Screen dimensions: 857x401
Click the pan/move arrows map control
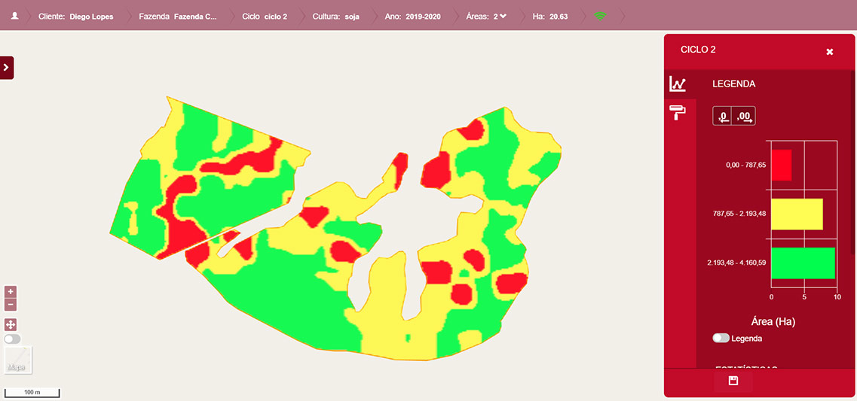pyautogui.click(x=11, y=325)
